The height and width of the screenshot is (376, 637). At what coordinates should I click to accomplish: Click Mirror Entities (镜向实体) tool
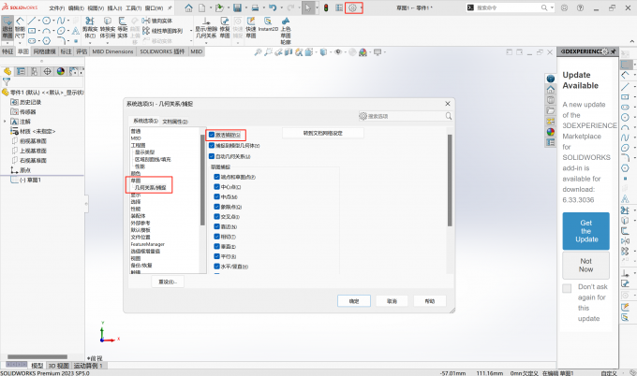point(157,21)
